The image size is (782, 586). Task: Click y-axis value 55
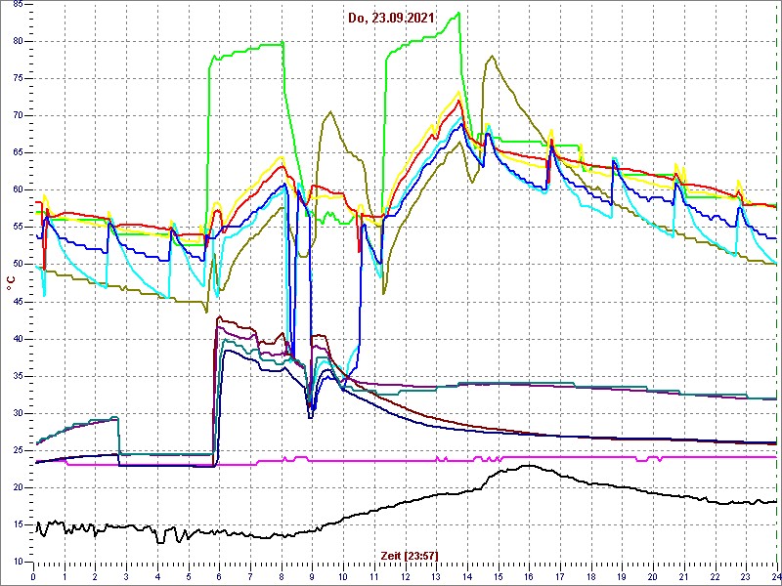(x=16, y=228)
